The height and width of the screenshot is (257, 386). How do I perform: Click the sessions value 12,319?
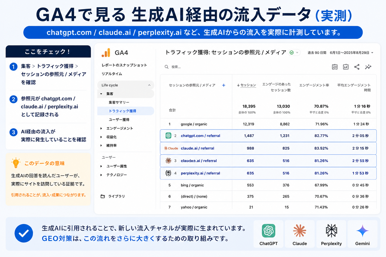point(249,124)
